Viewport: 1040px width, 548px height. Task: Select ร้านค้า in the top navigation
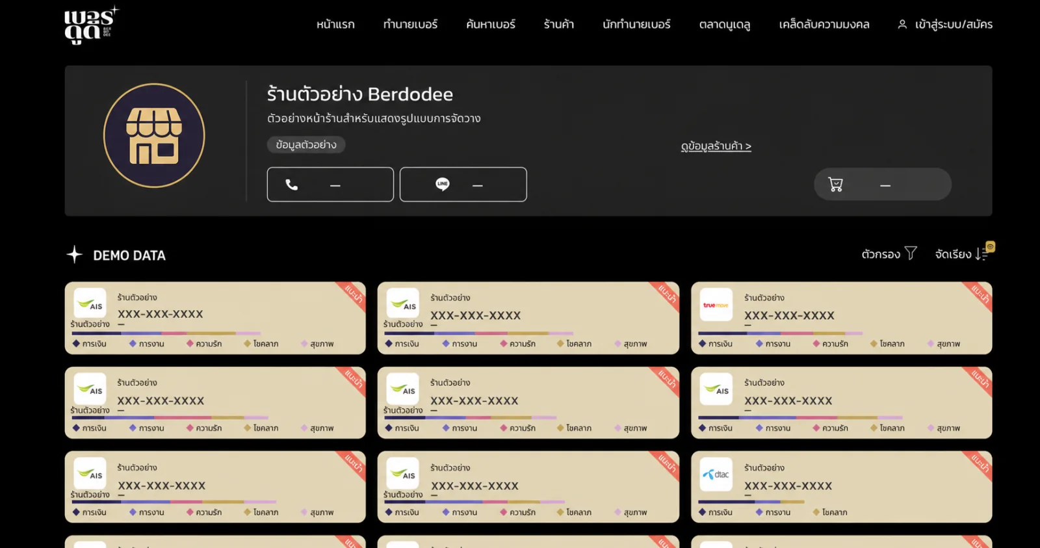tap(559, 25)
